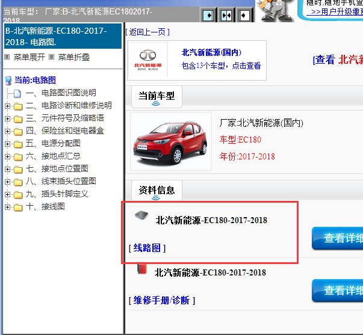This screenshot has height=335, width=363.
Task: Click the folder icon for 元件符号及缩略语
Action: point(18,118)
